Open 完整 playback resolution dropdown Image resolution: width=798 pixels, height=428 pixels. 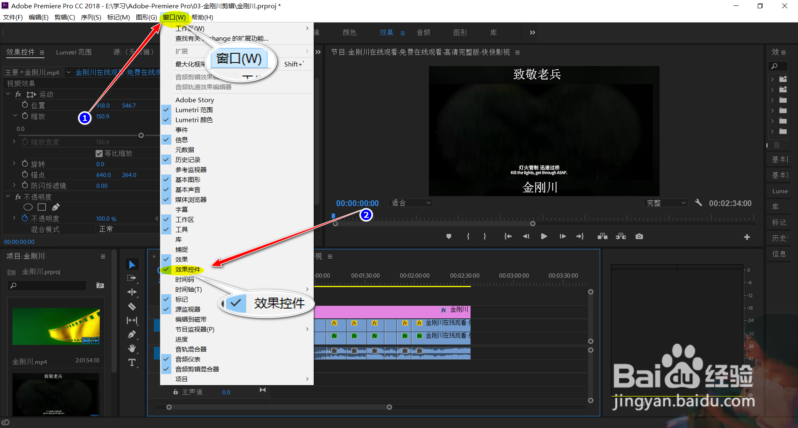coord(666,203)
